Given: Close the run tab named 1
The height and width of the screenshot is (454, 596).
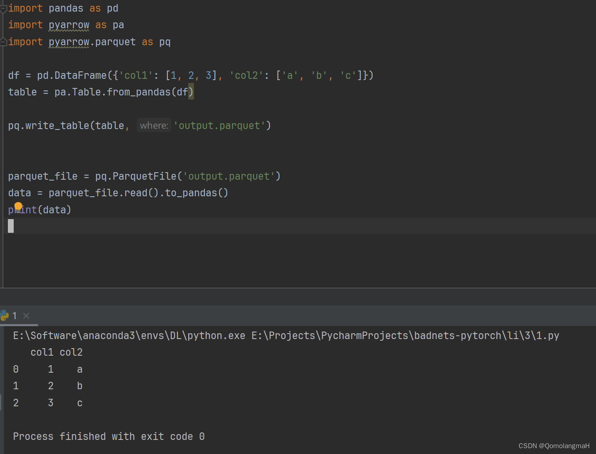Looking at the screenshot, I should pos(26,316).
